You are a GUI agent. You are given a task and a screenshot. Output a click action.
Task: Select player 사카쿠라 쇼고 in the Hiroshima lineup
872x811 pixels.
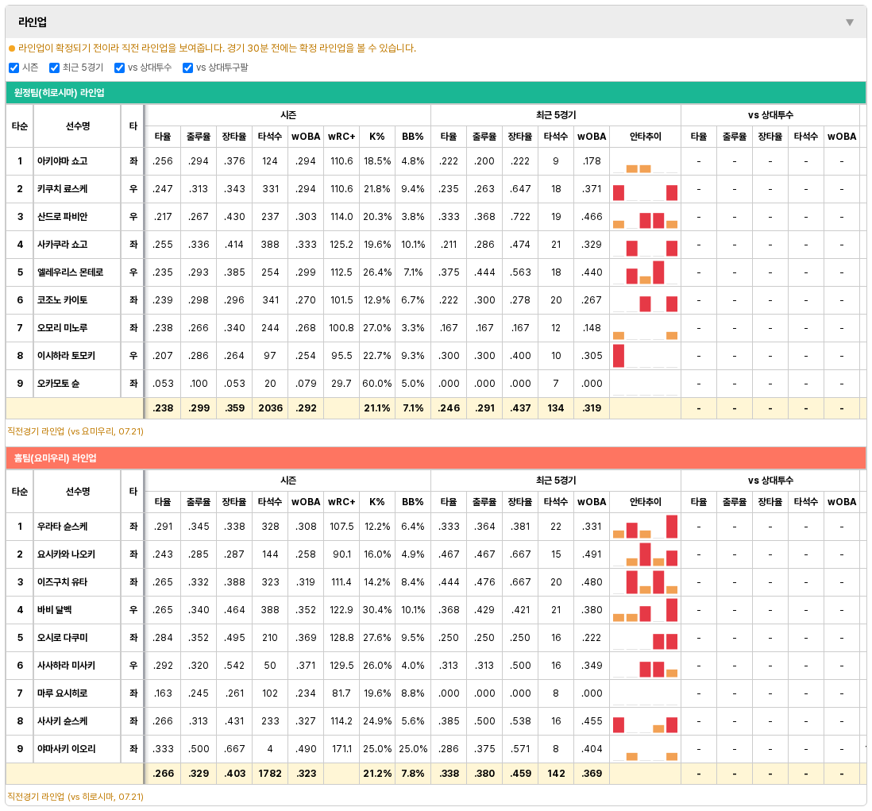tap(62, 245)
